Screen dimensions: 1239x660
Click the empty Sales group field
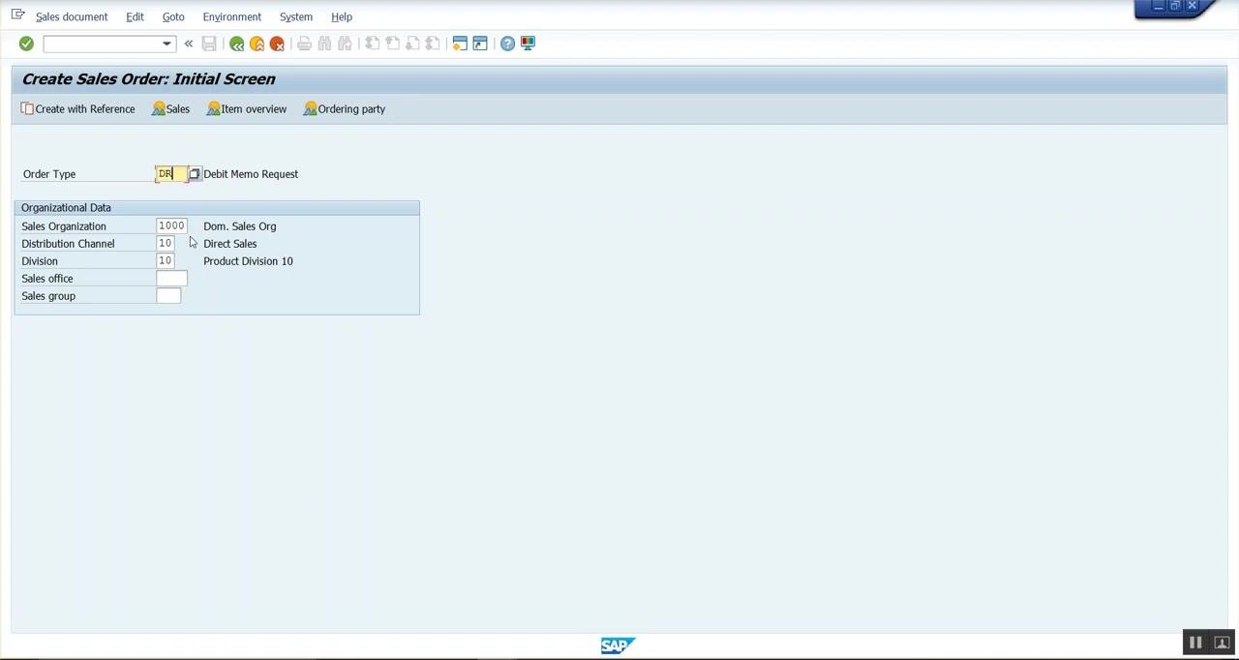[x=168, y=296]
